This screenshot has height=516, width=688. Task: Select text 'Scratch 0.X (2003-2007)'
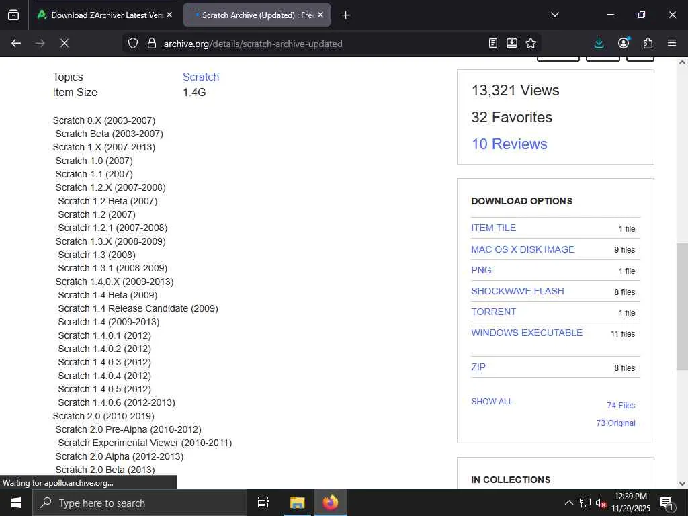(x=104, y=120)
